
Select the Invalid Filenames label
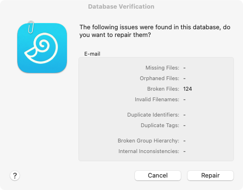(x=157, y=99)
